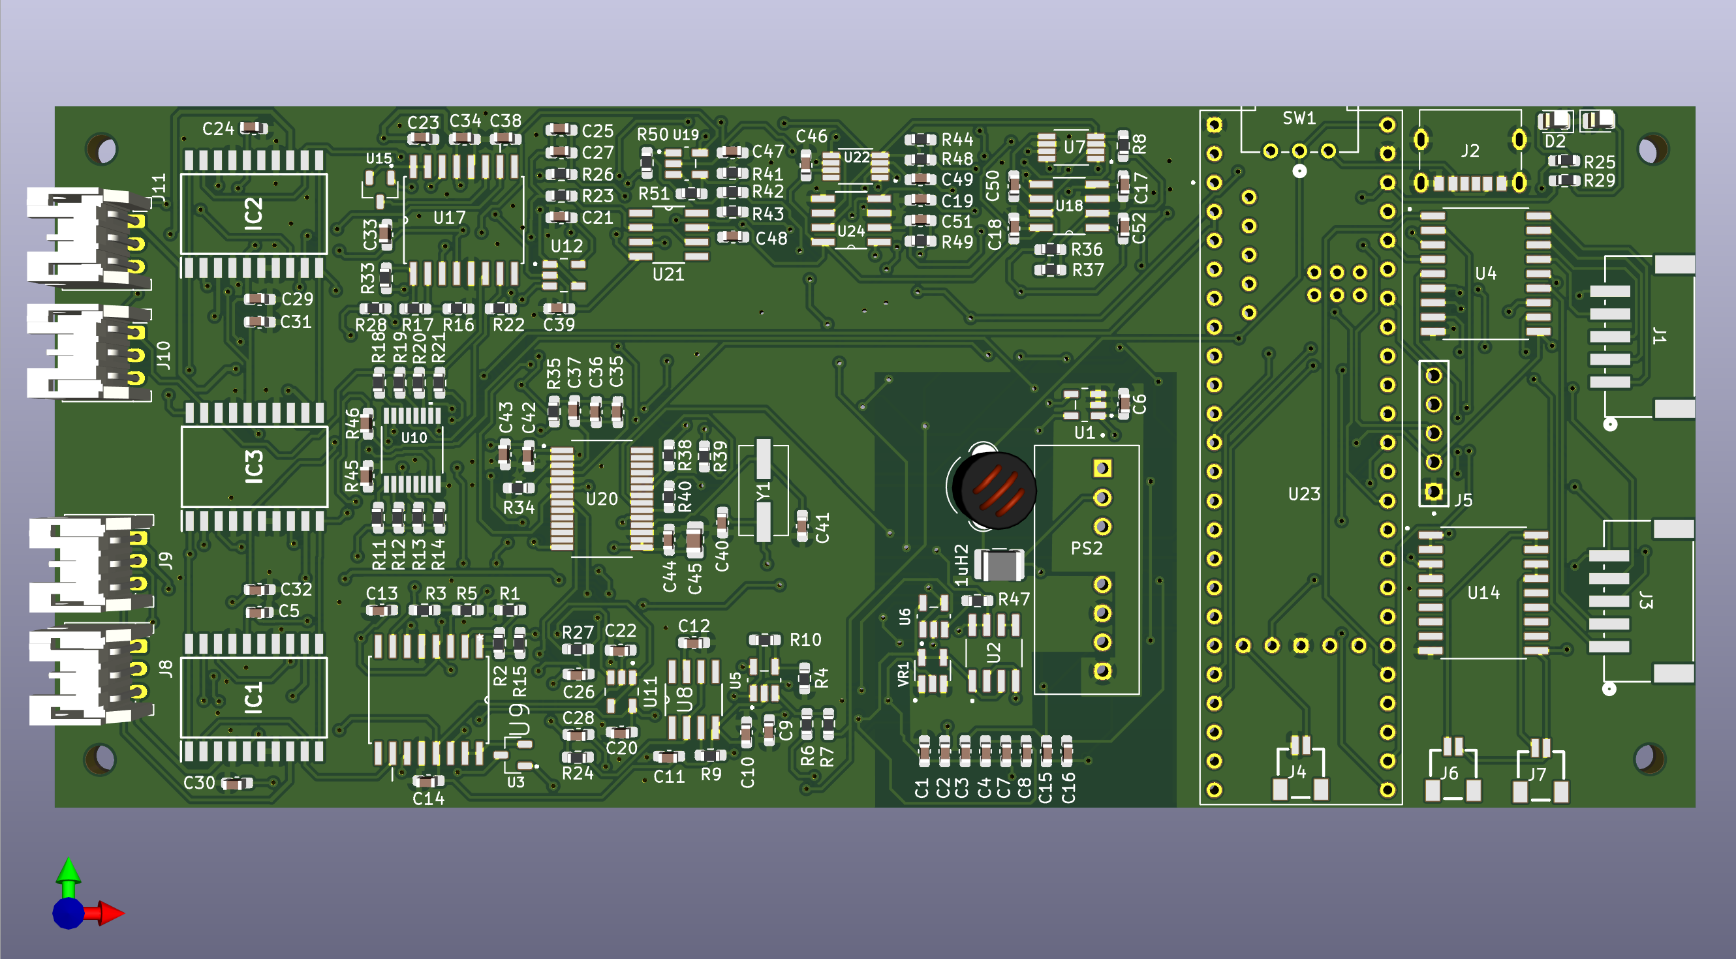The image size is (1736, 959).
Task: Click the U4 chip label
Action: (x=1485, y=273)
